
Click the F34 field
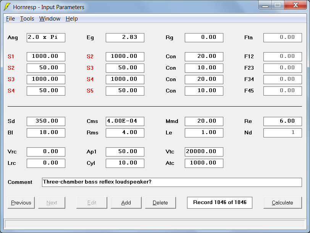click(x=283, y=80)
